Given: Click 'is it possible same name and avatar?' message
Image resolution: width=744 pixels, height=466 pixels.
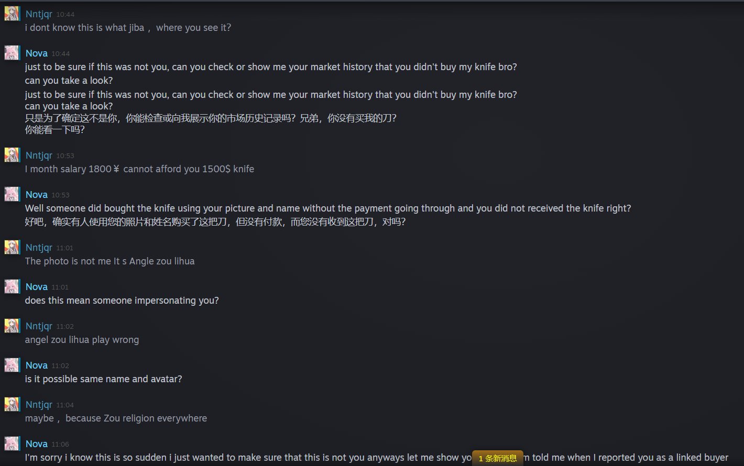Looking at the screenshot, I should point(103,379).
